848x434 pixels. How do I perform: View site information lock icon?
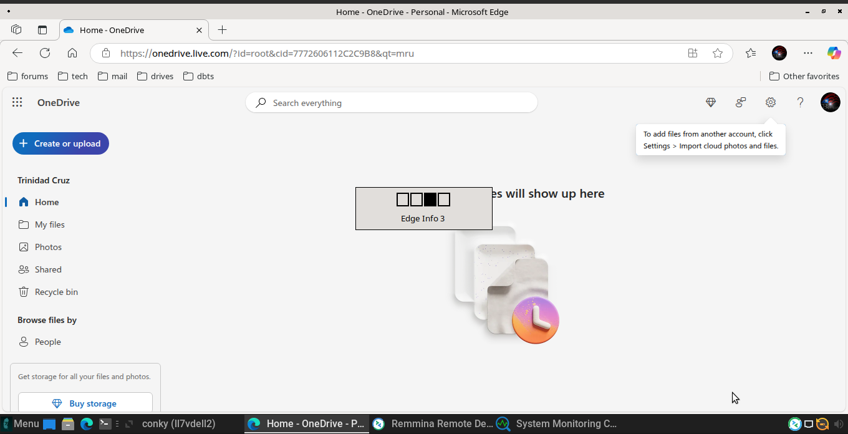pos(106,53)
